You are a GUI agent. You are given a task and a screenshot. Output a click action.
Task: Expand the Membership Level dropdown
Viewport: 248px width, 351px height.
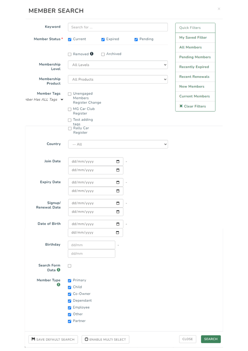click(x=118, y=65)
